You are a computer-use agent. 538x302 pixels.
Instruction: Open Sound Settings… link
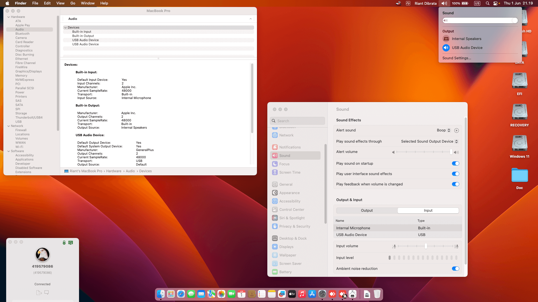pos(456,58)
